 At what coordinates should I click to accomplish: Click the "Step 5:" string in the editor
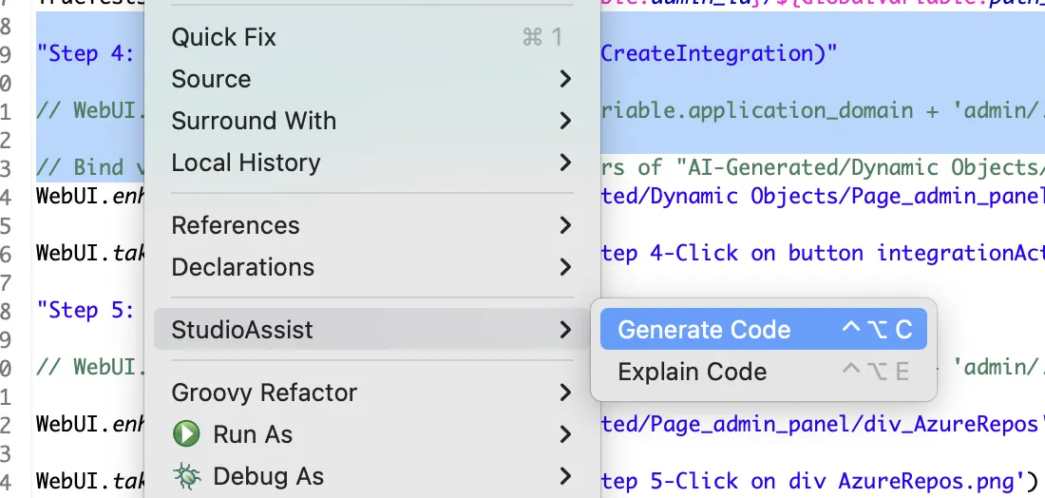point(85,310)
